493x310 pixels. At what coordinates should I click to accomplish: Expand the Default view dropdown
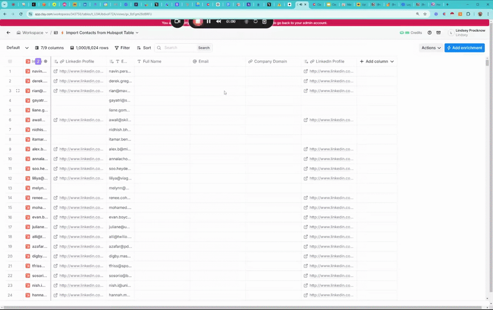pos(17,48)
